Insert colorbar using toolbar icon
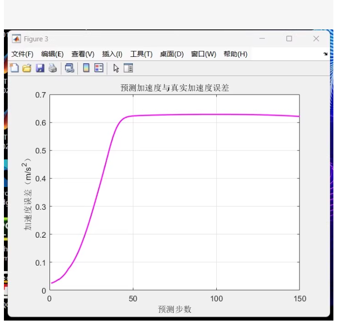Image resolution: width=353 pixels, height=321 pixels. click(86, 68)
